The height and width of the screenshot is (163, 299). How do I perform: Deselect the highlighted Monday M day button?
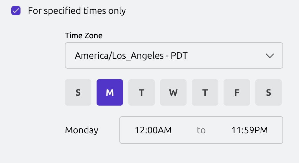(x=110, y=93)
